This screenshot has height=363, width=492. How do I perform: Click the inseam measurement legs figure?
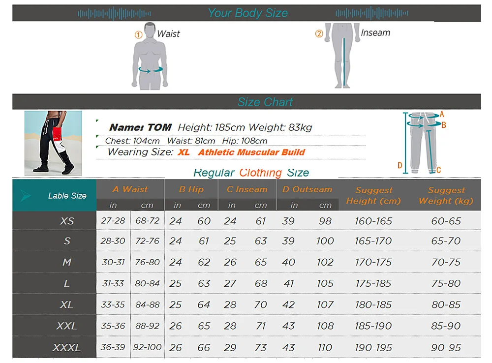[342, 55]
